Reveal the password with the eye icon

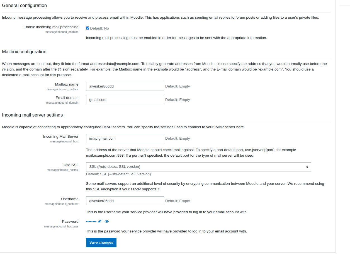click(x=107, y=221)
